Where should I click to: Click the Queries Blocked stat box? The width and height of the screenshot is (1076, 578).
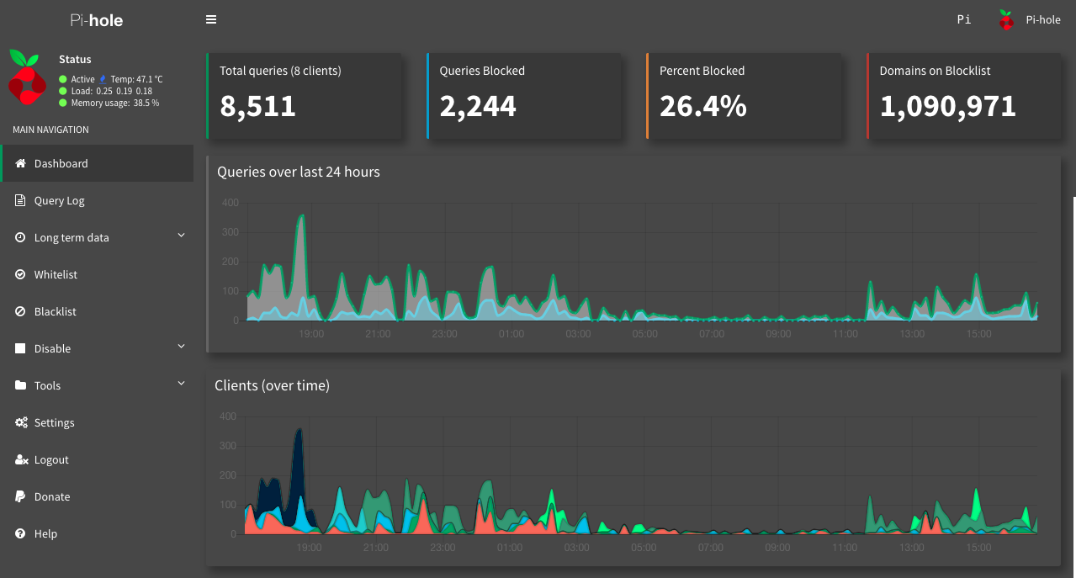coord(523,96)
